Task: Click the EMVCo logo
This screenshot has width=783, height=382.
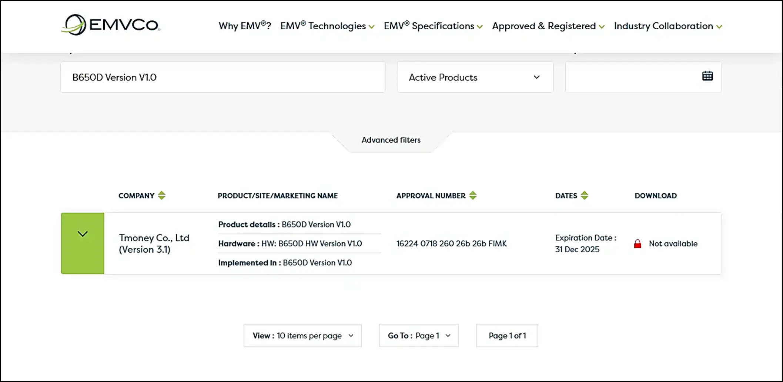Action: click(x=111, y=25)
